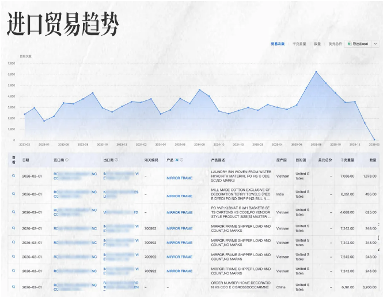This screenshot has width=383, height=297.
Task: Click magnifier icon for the 4,688.00 kg row
Action: click(13, 212)
